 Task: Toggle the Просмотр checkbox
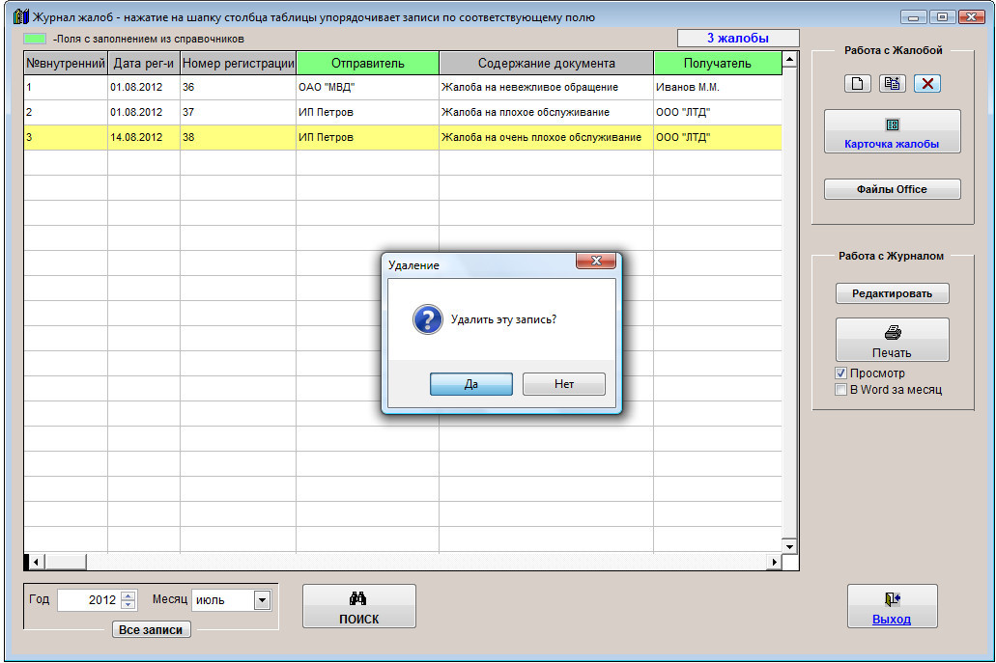click(x=840, y=373)
